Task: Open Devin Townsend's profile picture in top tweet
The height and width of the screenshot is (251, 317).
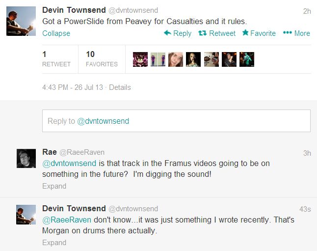Action: tap(21, 21)
